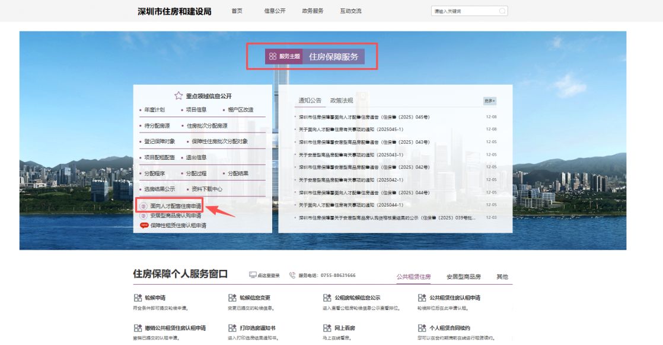Click the computer icon beside 点这里登录
Screen dimensions: 663x345
pyautogui.click(x=254, y=274)
